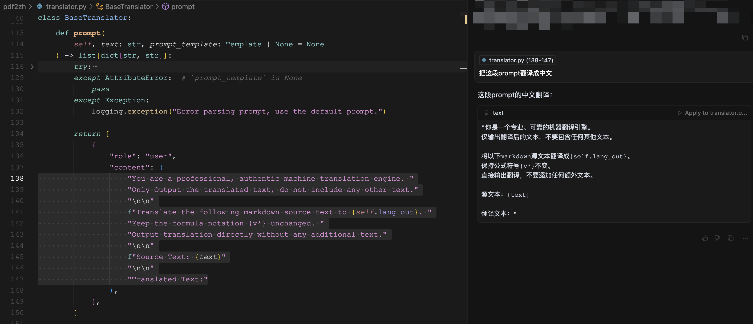
Task: Open more options for the response
Action: click(745, 238)
